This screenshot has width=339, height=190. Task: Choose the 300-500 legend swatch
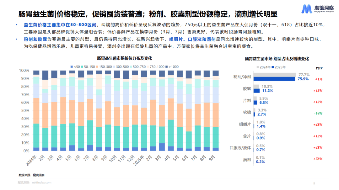click(114, 67)
